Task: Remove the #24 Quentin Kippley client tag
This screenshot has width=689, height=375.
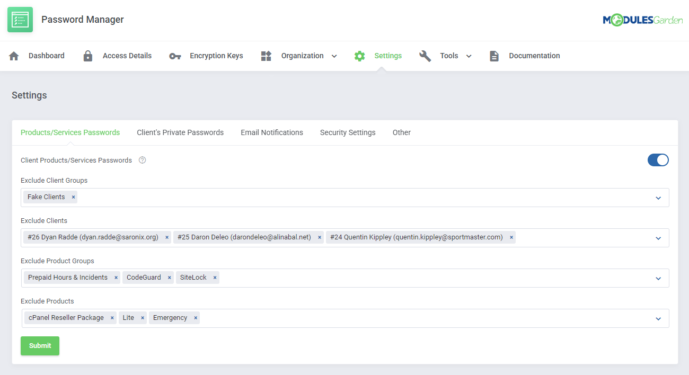Action: pos(511,237)
